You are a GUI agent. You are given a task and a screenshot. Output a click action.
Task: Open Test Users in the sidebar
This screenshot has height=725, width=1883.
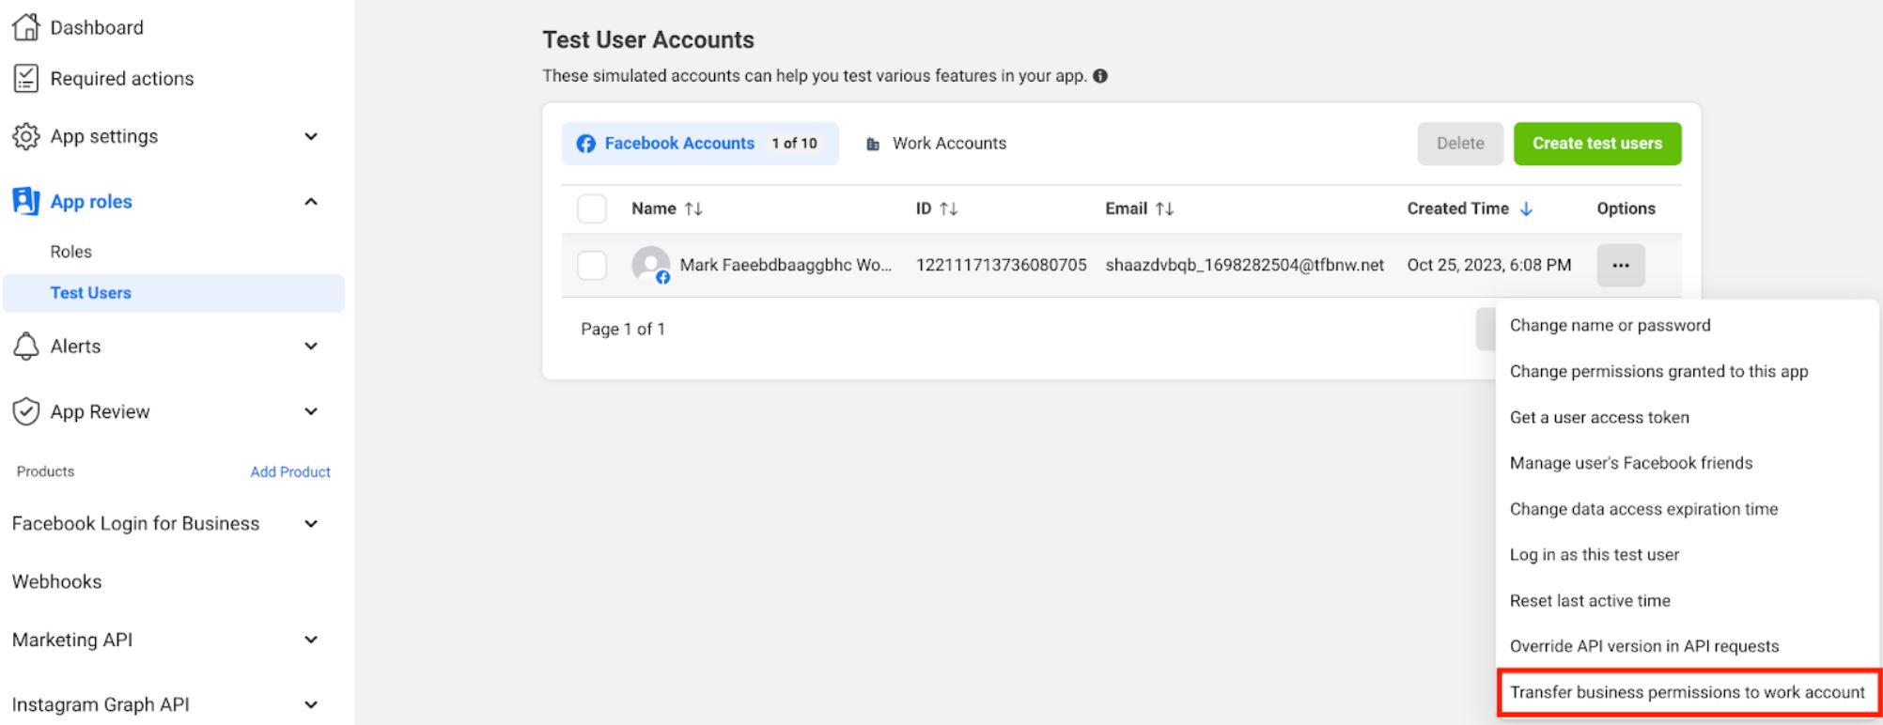(x=174, y=293)
